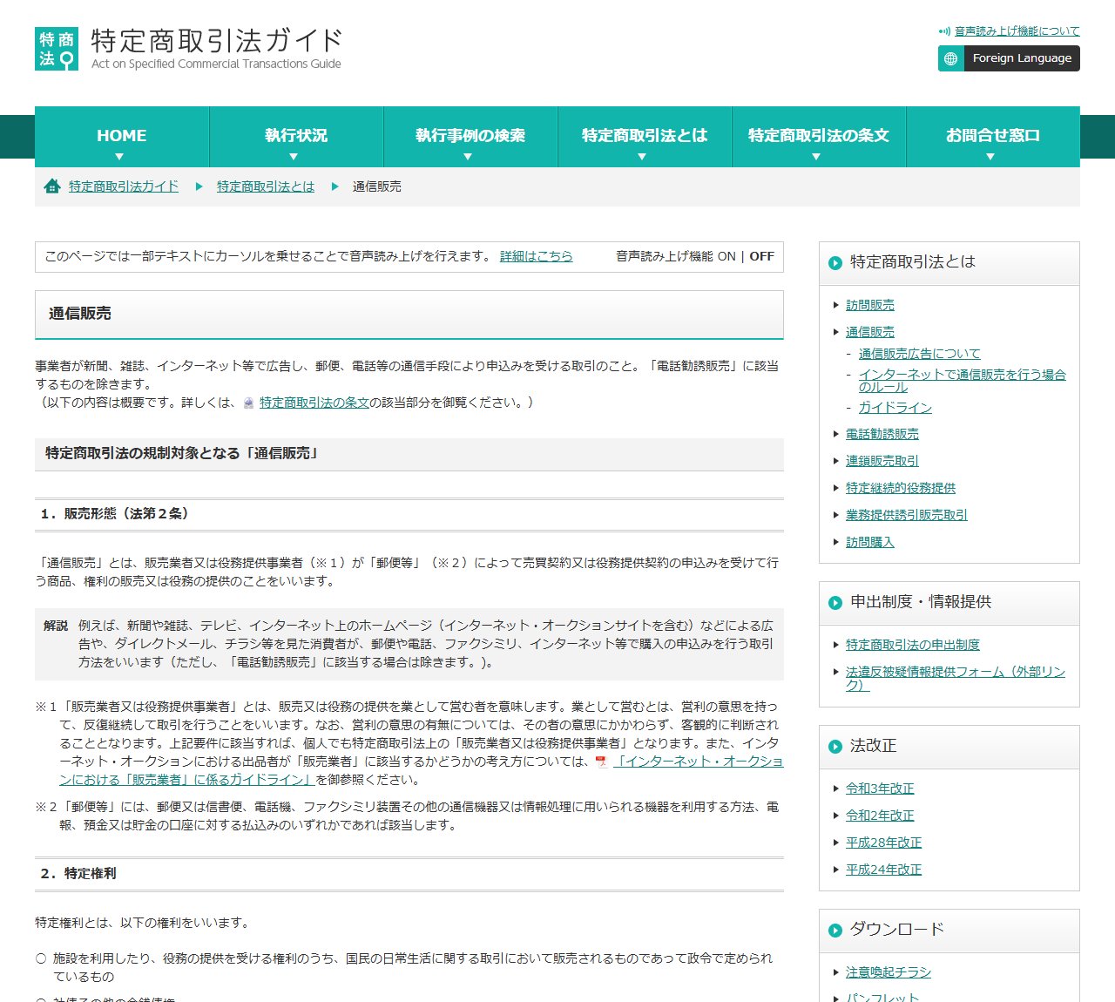This screenshot has width=1115, height=1002.
Task: Open the 令和3年改正 link
Action: (880, 789)
